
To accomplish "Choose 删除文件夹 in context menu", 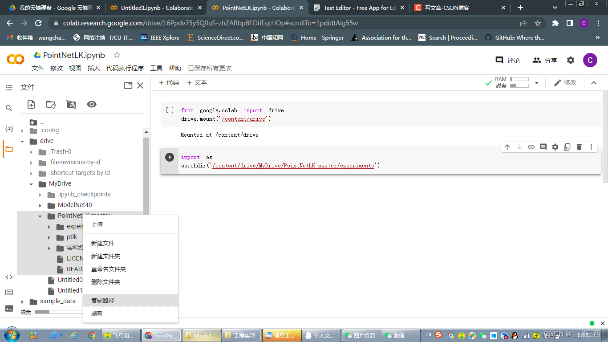I will (x=131, y=282).
